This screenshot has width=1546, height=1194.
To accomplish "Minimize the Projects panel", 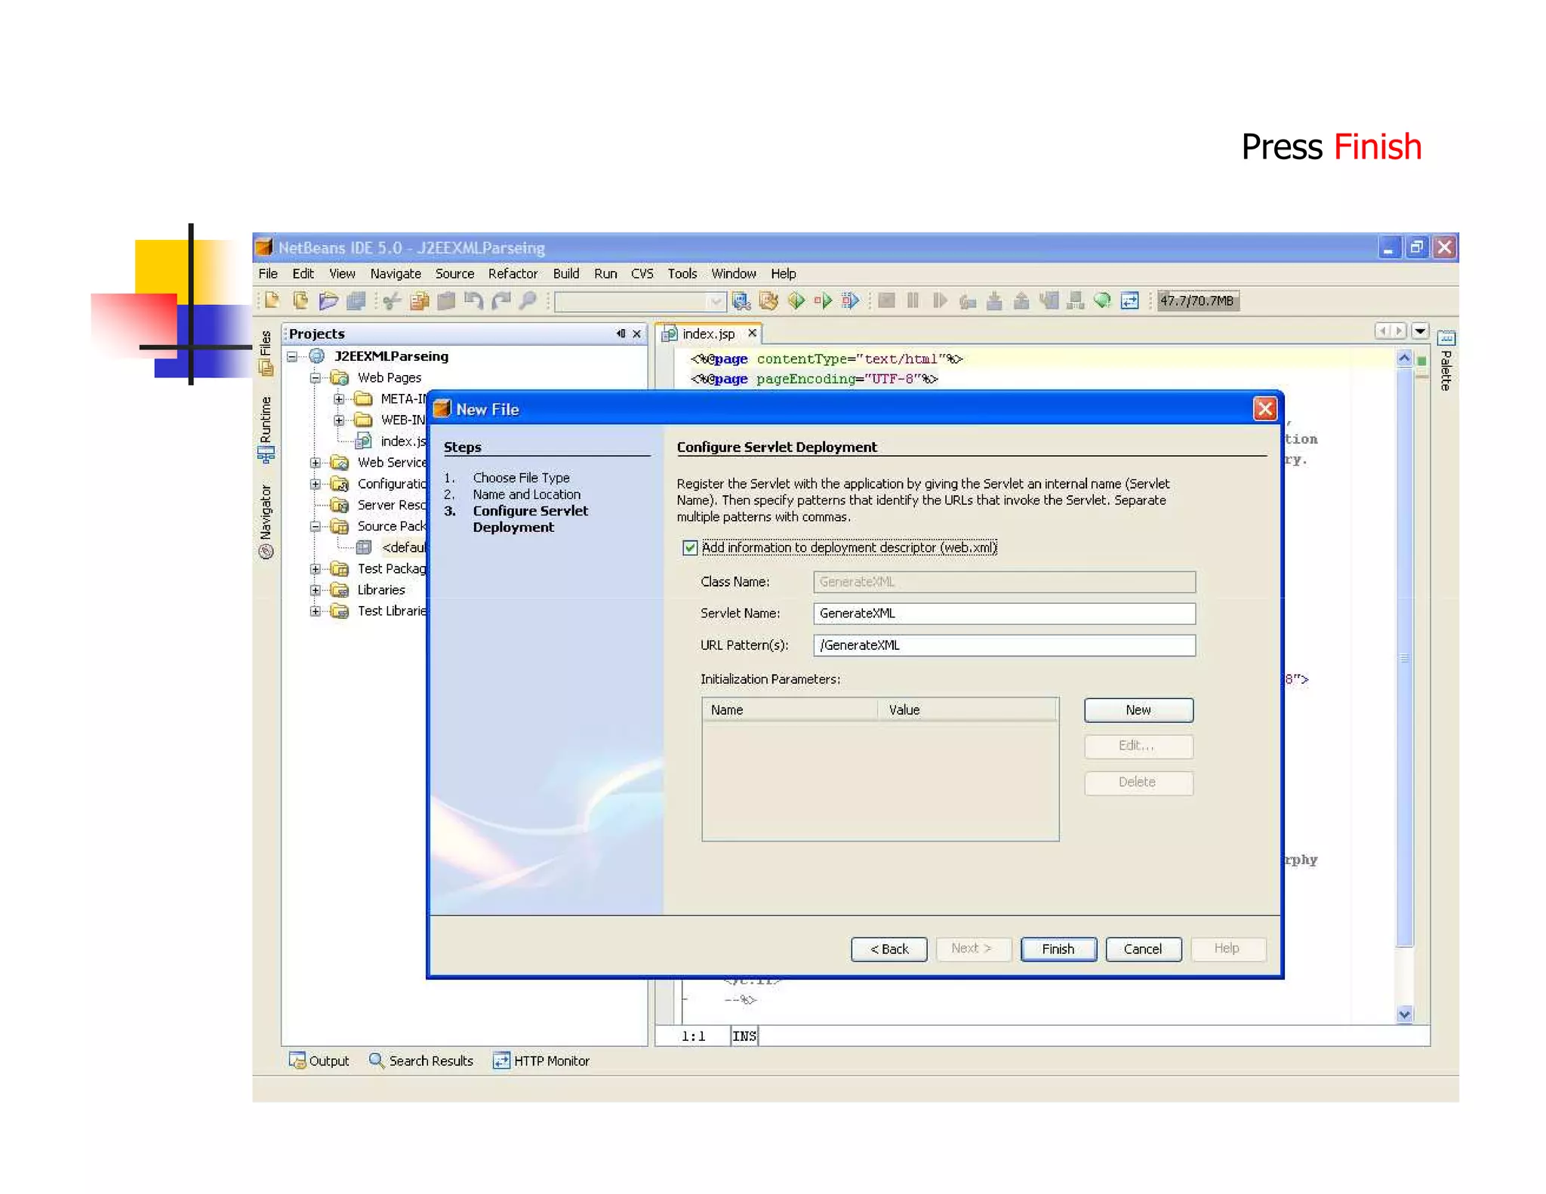I will pos(621,334).
